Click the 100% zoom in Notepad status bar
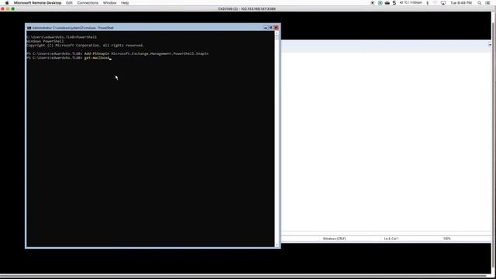The width and height of the screenshot is (496, 279). 447,239
